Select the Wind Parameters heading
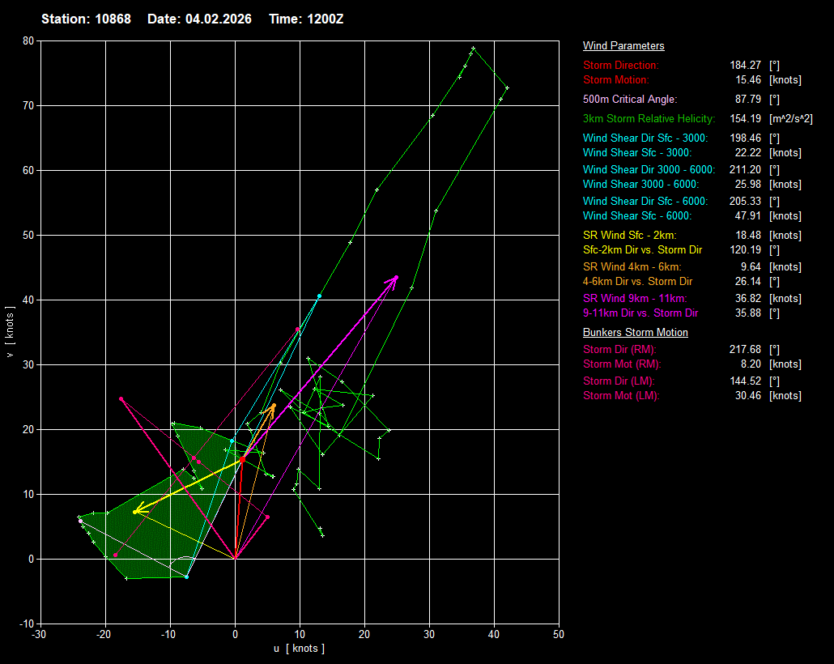Image resolution: width=834 pixels, height=664 pixels. (x=623, y=45)
